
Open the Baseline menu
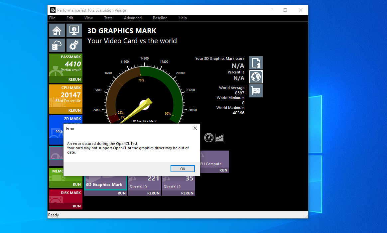click(x=160, y=18)
